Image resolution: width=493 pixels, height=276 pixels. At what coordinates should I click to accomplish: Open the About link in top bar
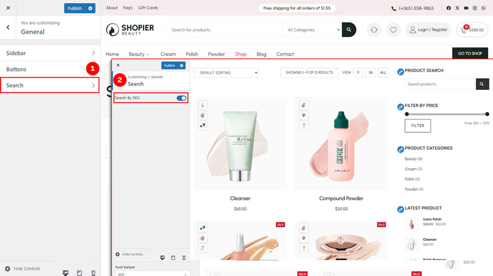point(112,8)
